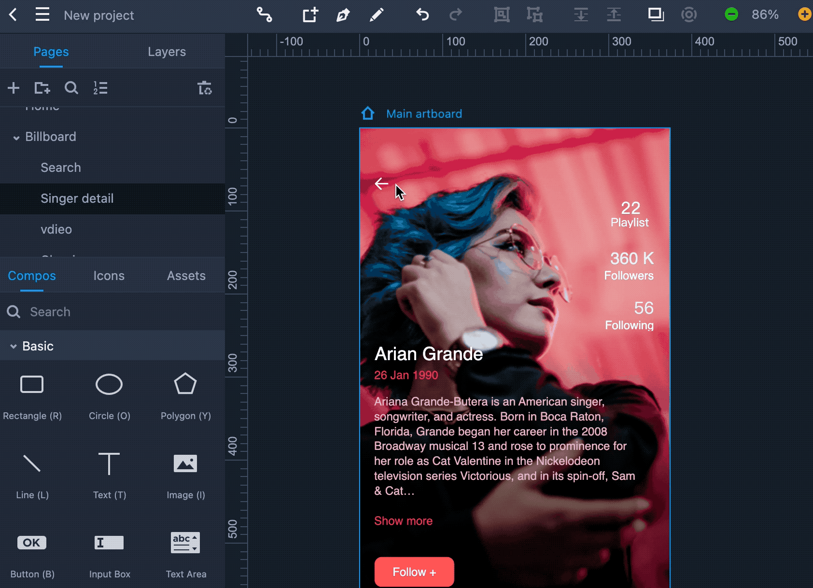Search pages with the magnifier icon

(x=71, y=88)
